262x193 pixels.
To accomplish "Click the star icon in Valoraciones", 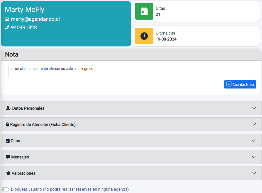I will point(8,173).
